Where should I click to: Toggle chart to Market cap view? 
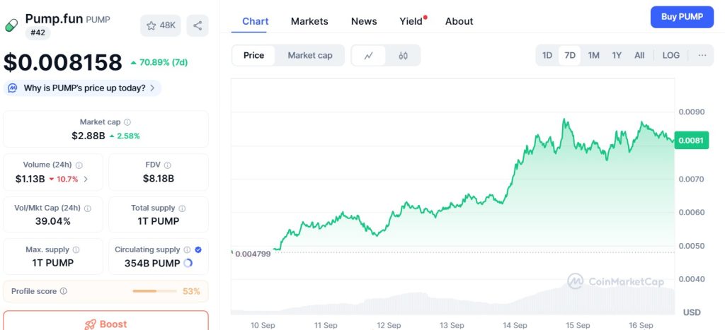pyautogui.click(x=309, y=55)
